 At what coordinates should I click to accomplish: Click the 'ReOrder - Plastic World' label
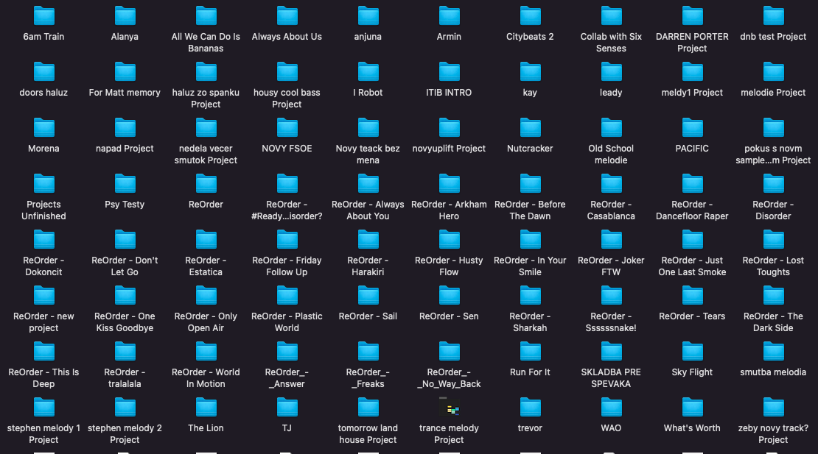pyautogui.click(x=287, y=322)
